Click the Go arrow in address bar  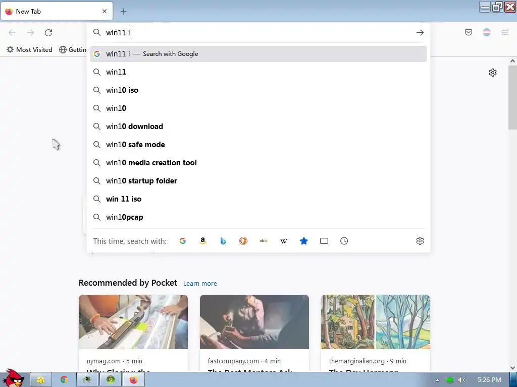click(420, 33)
